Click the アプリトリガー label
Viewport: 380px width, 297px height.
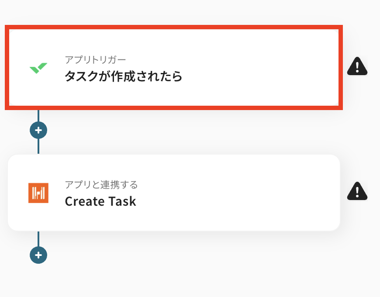[x=95, y=59]
